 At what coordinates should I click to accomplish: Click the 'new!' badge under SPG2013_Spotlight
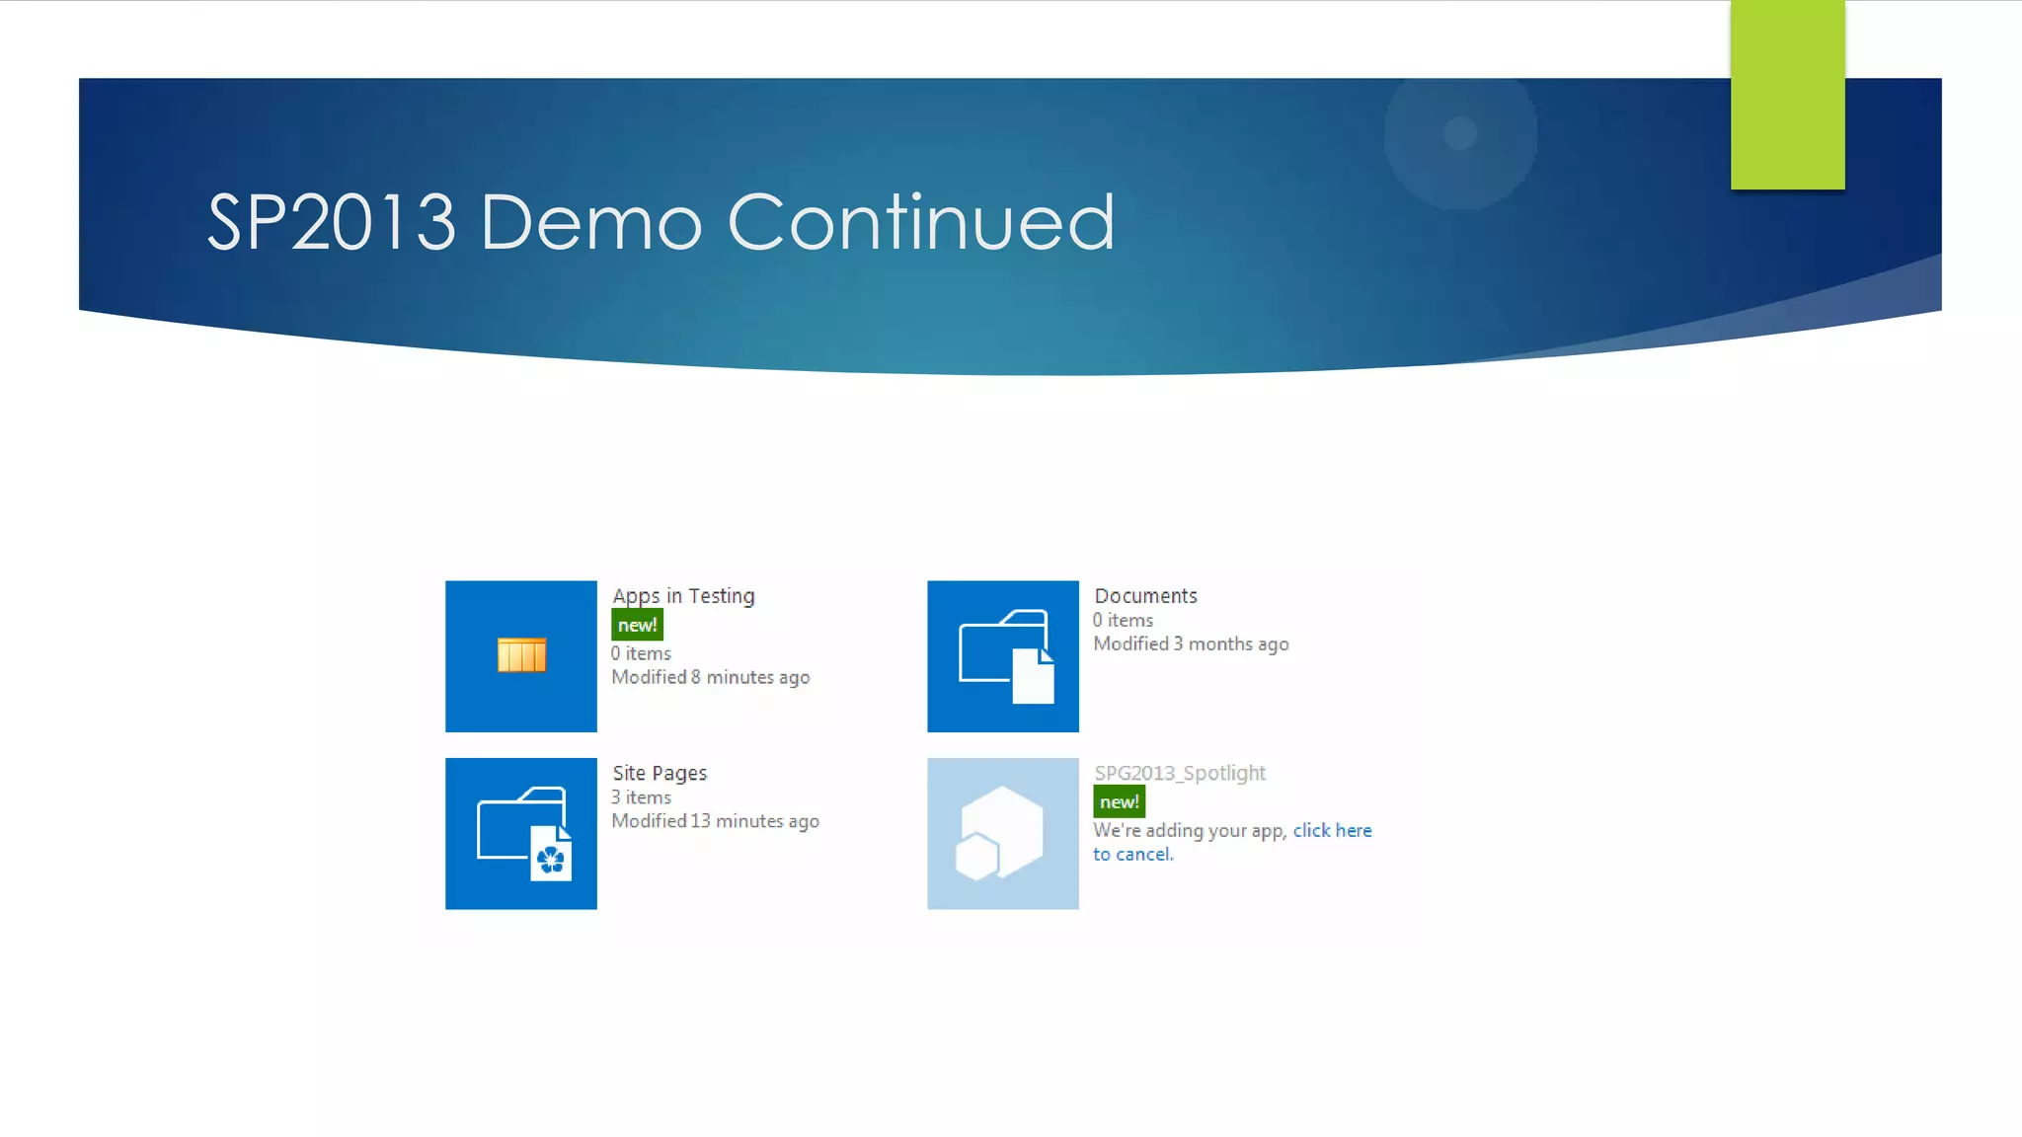point(1119,802)
